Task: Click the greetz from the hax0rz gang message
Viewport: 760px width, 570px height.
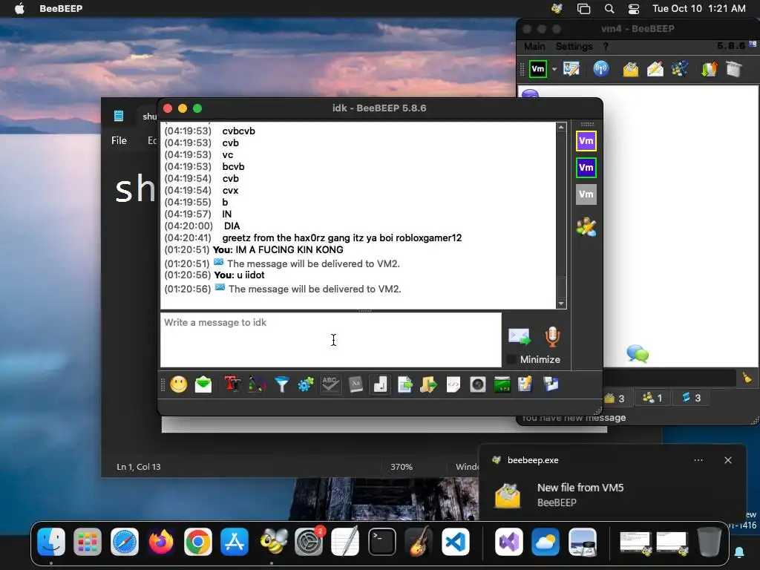Action: click(341, 237)
